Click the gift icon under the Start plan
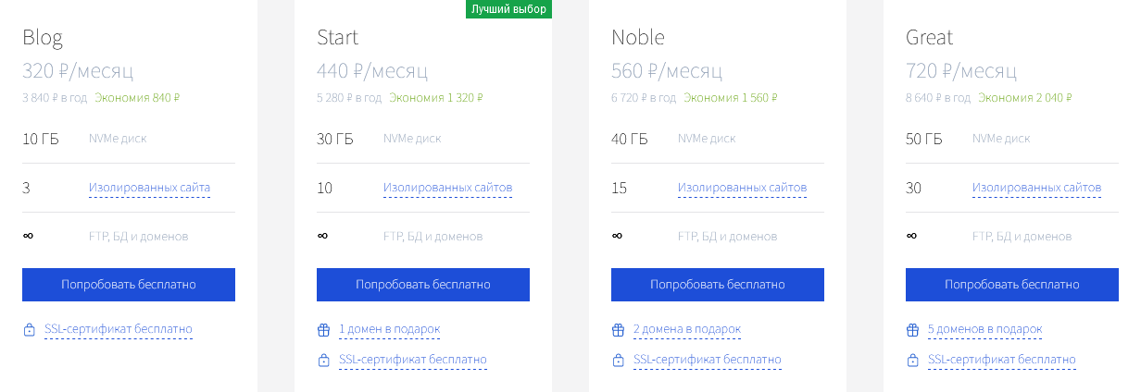 [x=323, y=329]
